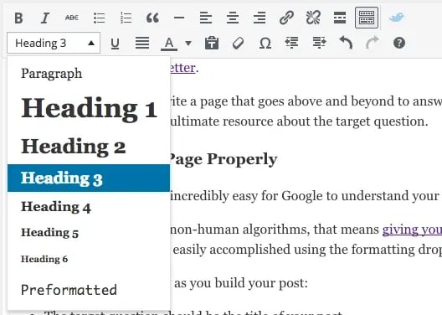Click the text 'ultimate resource about the target question.'
The height and width of the screenshot is (315, 442).
point(299,121)
